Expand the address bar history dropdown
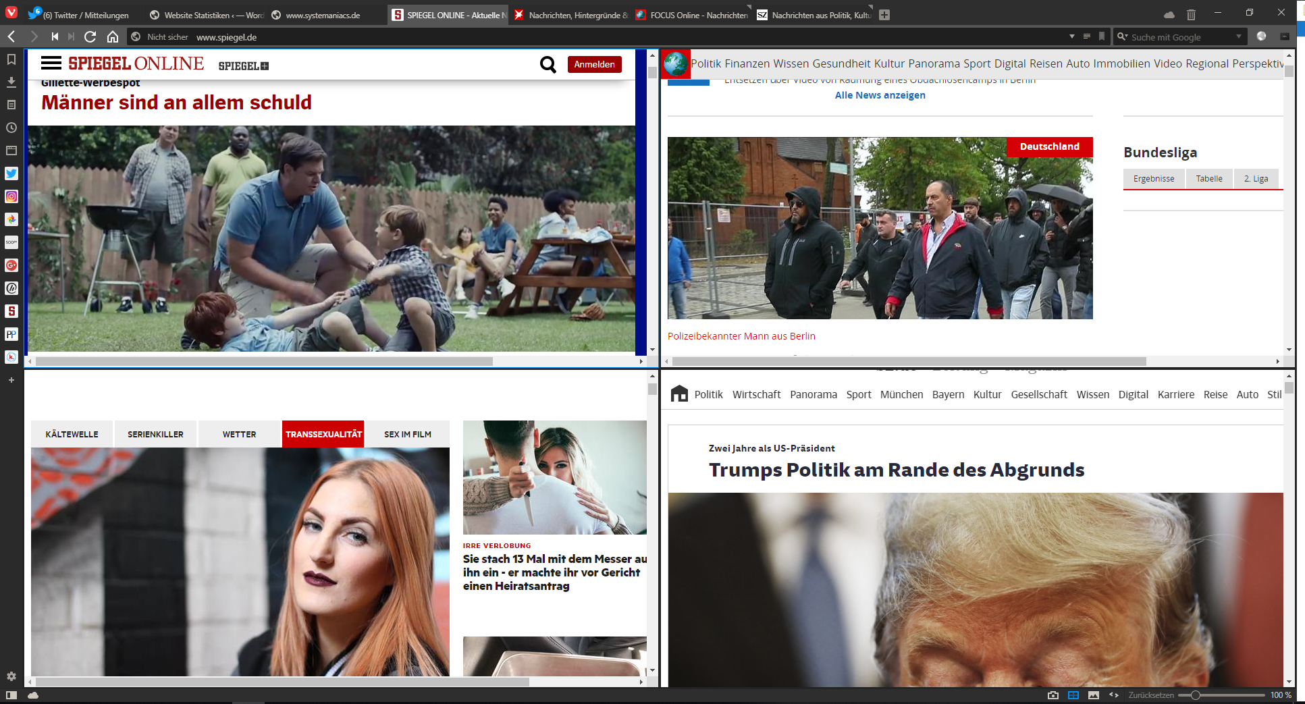The height and width of the screenshot is (704, 1305). [1071, 36]
